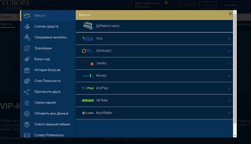This screenshot has height=144, width=251.
Task: Open Бонус-код menu item
Action: tap(48, 59)
